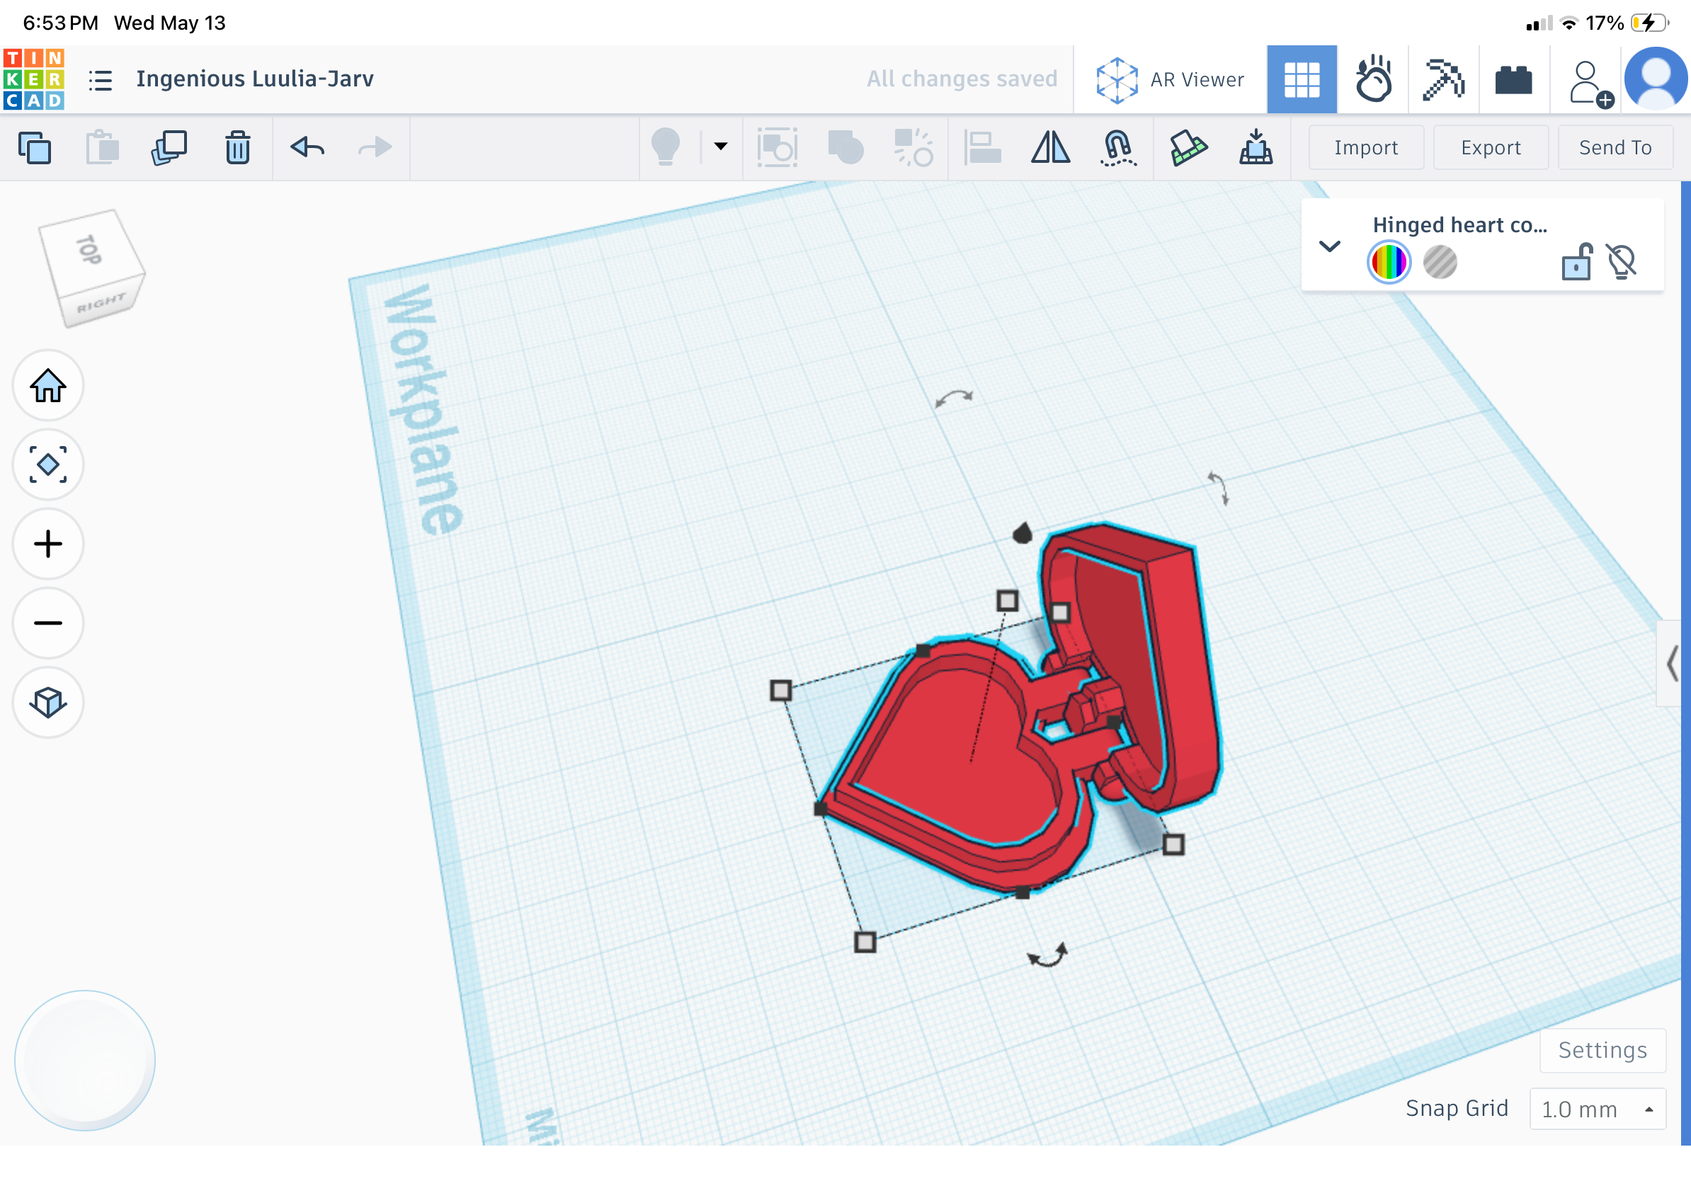Select the Mirror tool
The height and width of the screenshot is (1181, 1691).
click(1050, 147)
